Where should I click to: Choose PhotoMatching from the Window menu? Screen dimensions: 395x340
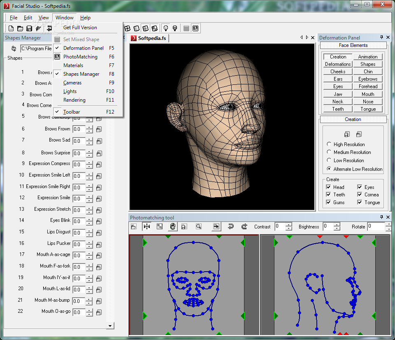click(80, 57)
